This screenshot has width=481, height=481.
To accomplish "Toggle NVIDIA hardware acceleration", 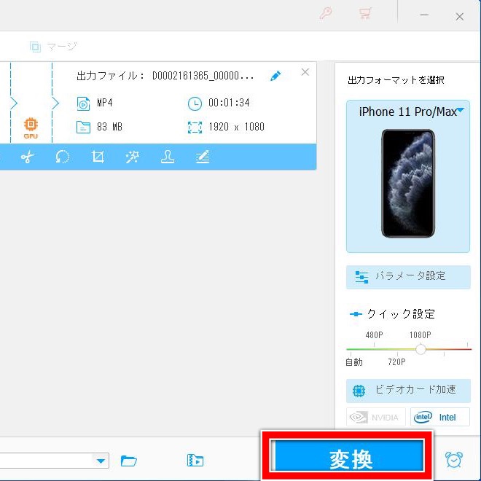I will point(376,417).
